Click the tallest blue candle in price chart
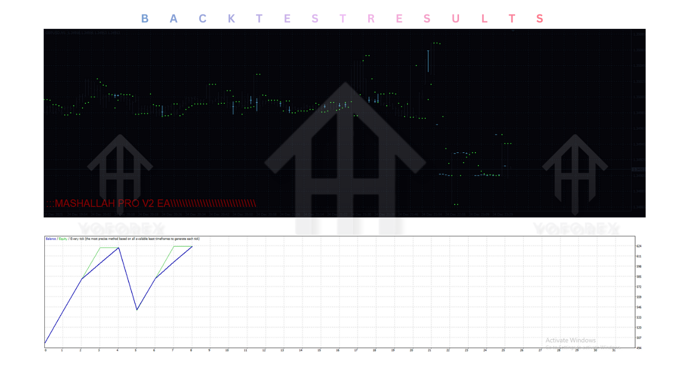The width and height of the screenshot is (684, 385). tap(428, 60)
